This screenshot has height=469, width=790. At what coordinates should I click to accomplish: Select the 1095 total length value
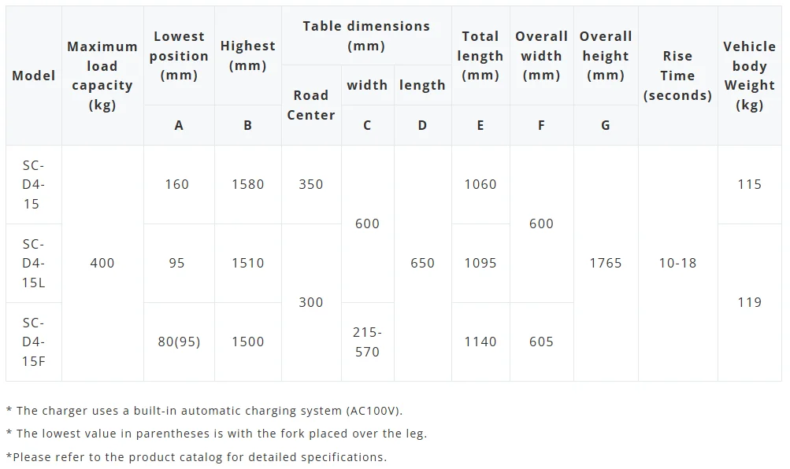tap(480, 263)
